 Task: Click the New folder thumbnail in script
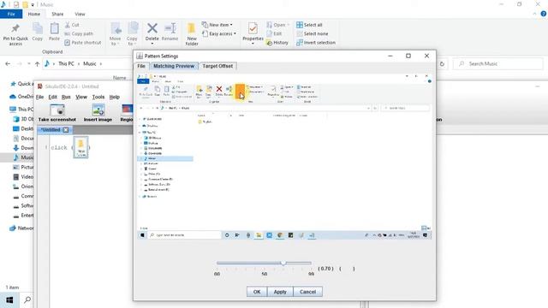point(80,147)
